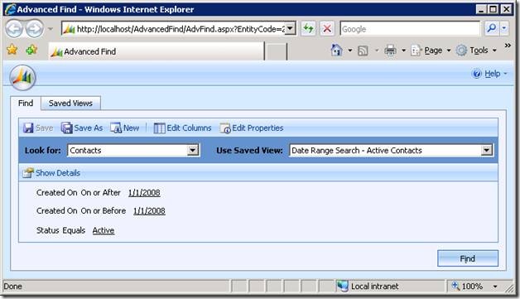
Task: Expand the Look for Contacts dropdown
Action: point(192,151)
